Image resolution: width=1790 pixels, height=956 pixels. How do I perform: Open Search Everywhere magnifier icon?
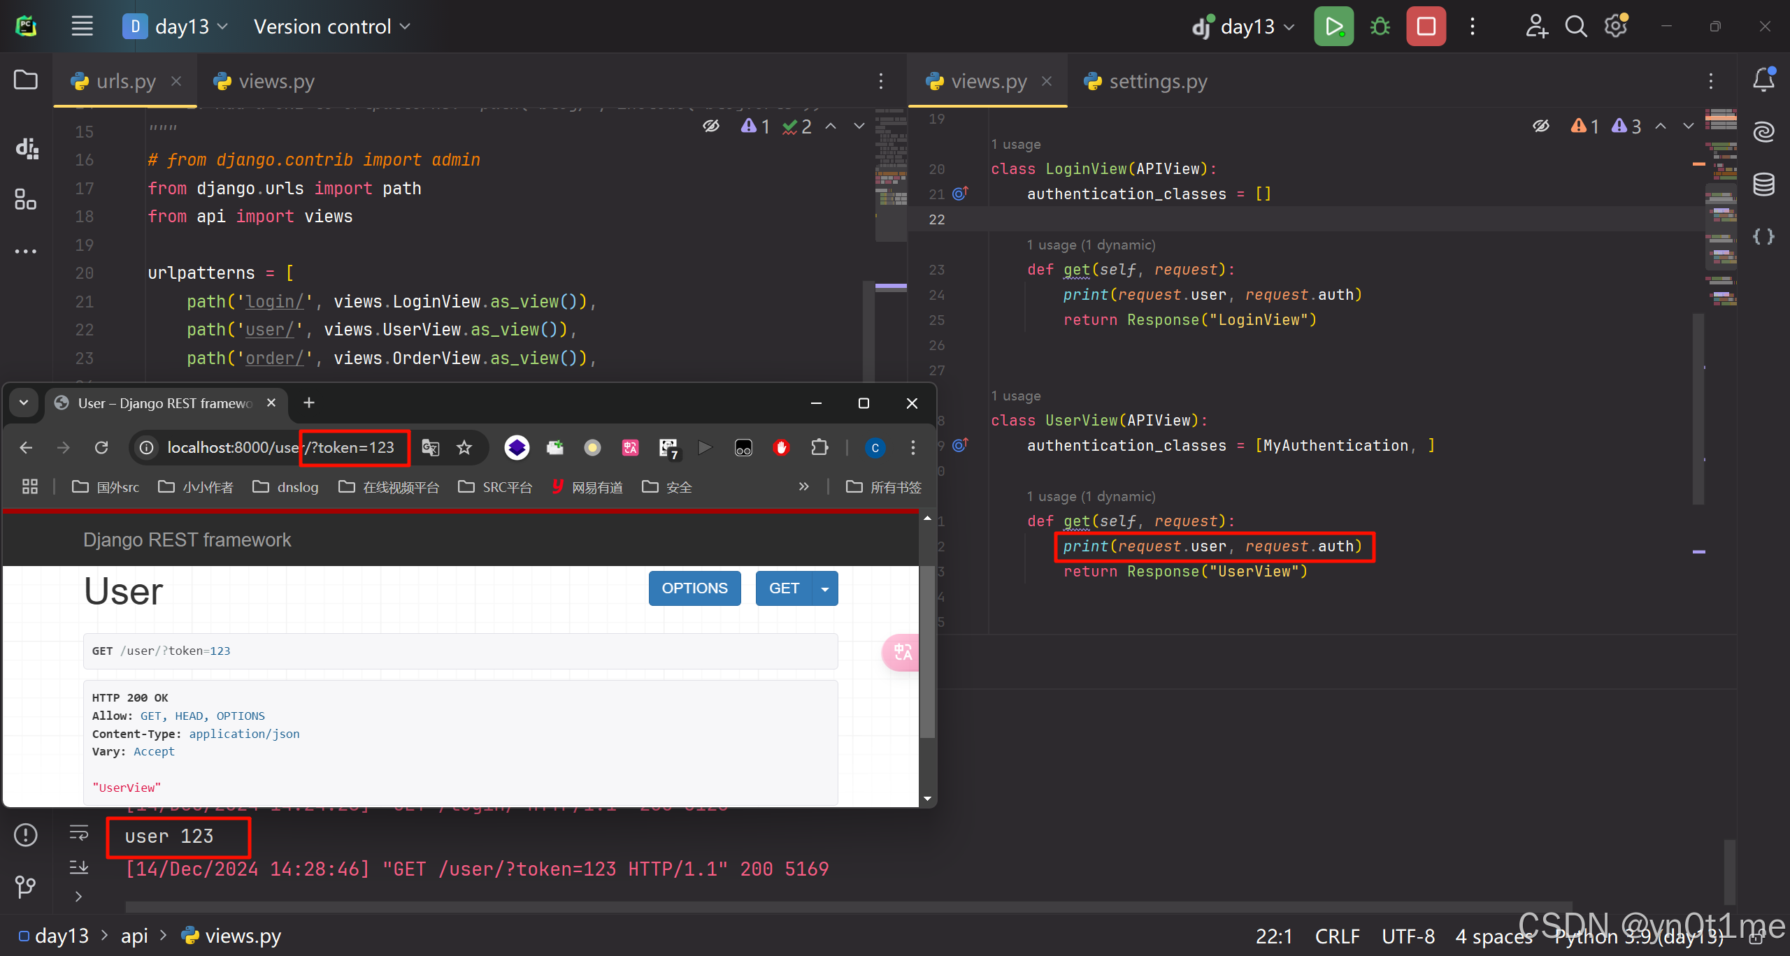pyautogui.click(x=1575, y=27)
